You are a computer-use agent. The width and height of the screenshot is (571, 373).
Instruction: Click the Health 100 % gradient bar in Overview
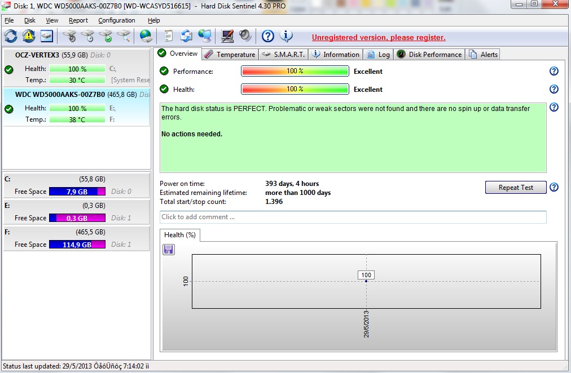pos(295,89)
